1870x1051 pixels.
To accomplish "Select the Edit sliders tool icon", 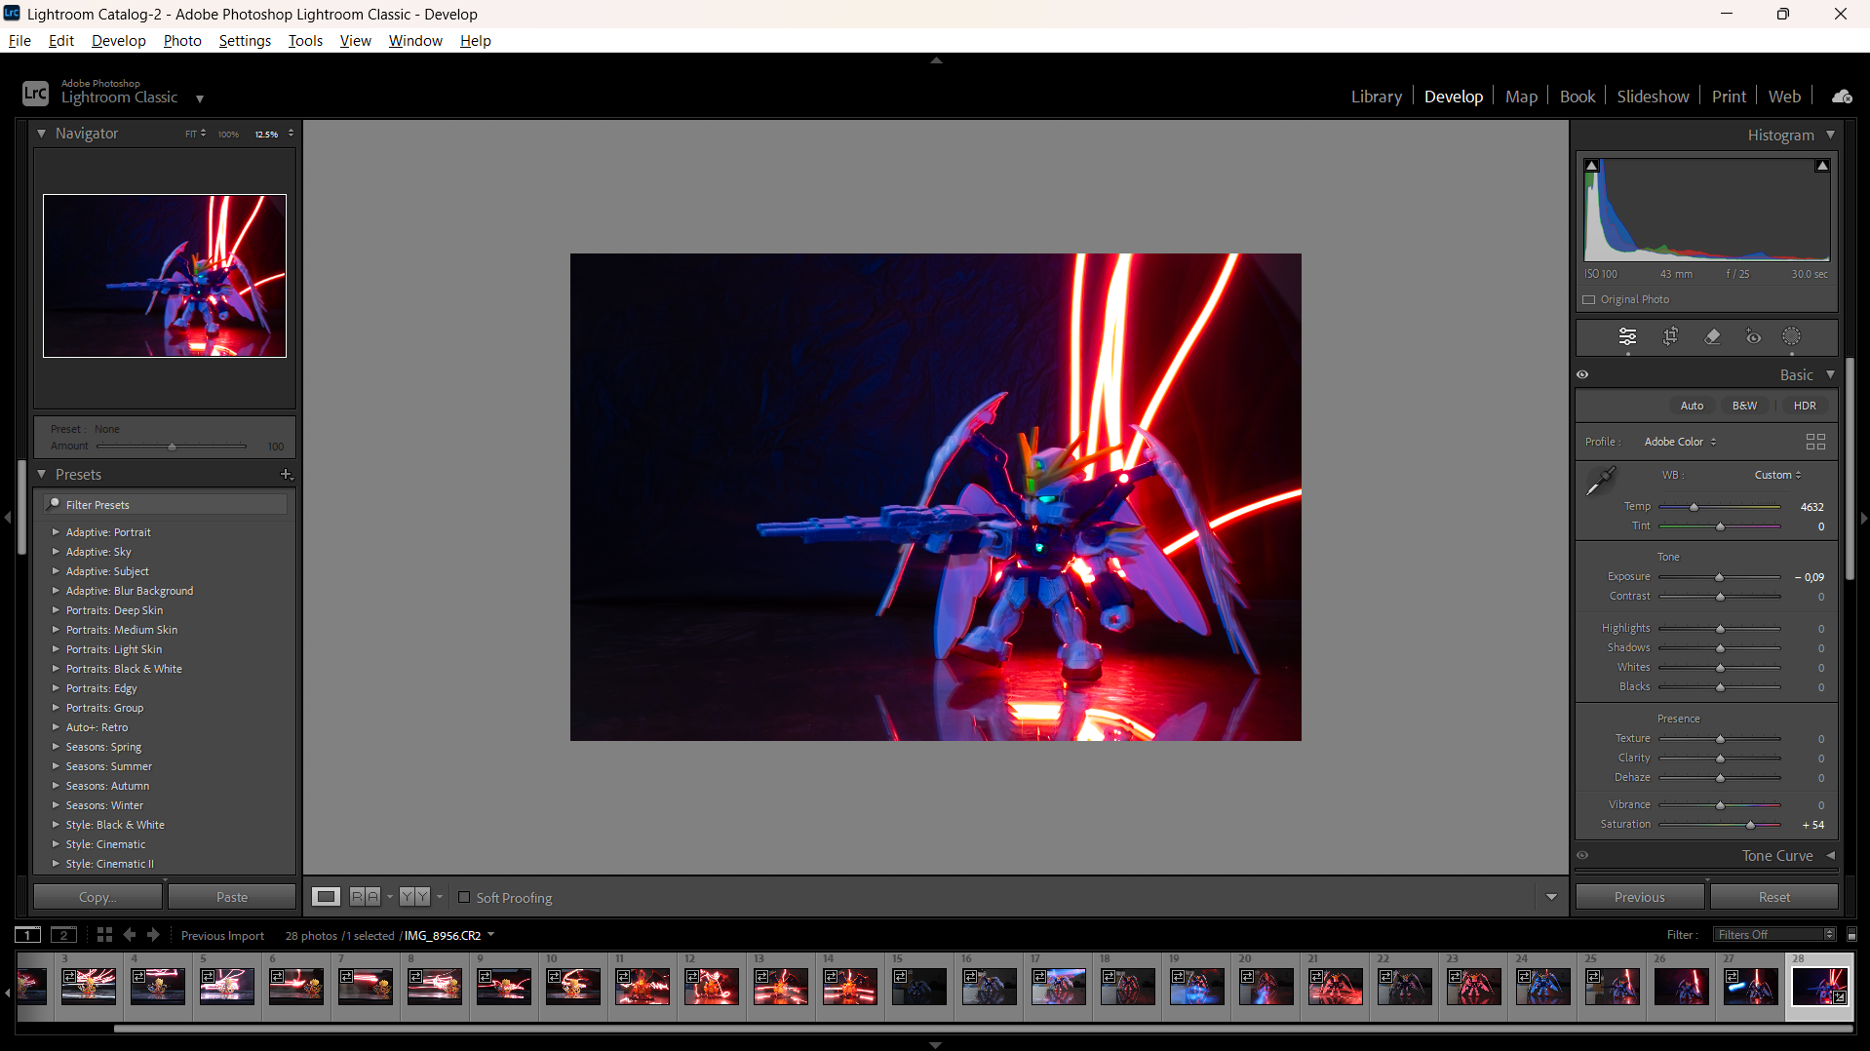I will tap(1627, 336).
